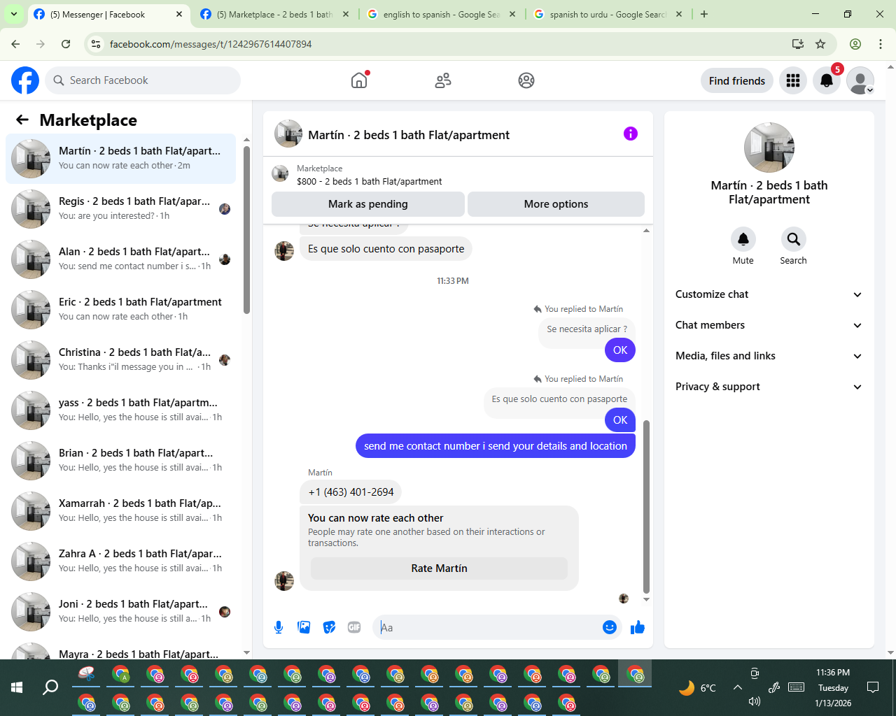The image size is (896, 716).
Task: Open conversation information purple icon
Action: click(631, 134)
